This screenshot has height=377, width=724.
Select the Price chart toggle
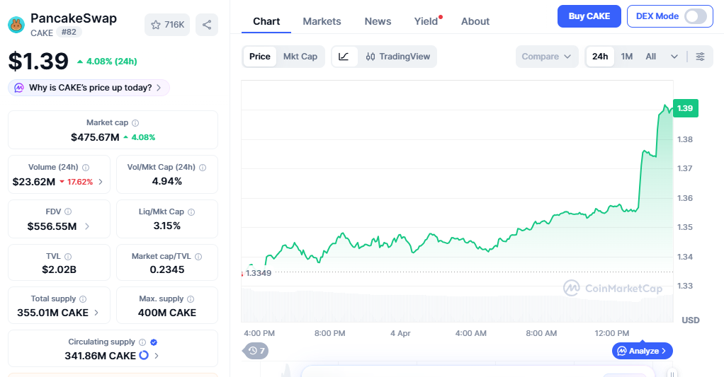point(259,57)
